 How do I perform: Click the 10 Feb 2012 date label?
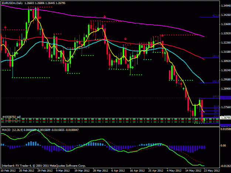(9, 171)
